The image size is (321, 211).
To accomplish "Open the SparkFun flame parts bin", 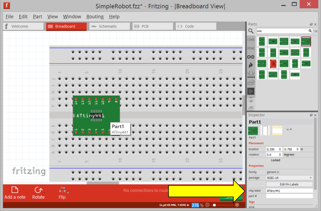I will click(x=251, y=65).
